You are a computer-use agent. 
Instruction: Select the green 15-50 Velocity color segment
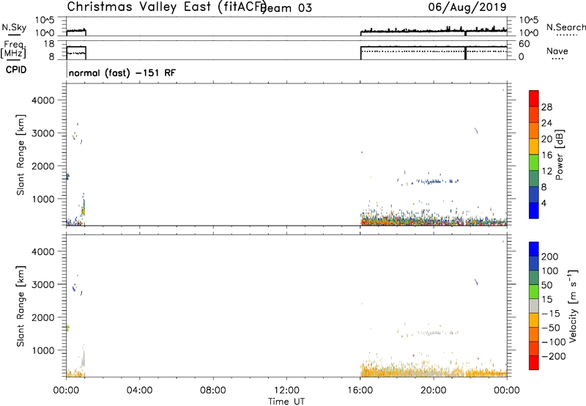point(534,292)
